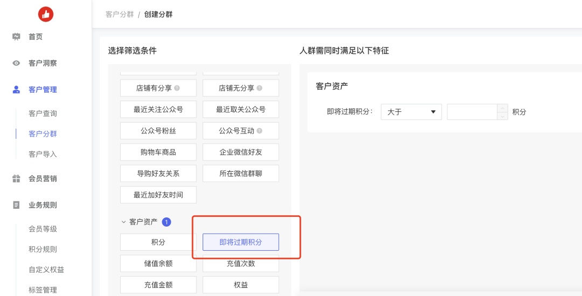Go to 客户分群 breadcrumb link

(x=120, y=15)
